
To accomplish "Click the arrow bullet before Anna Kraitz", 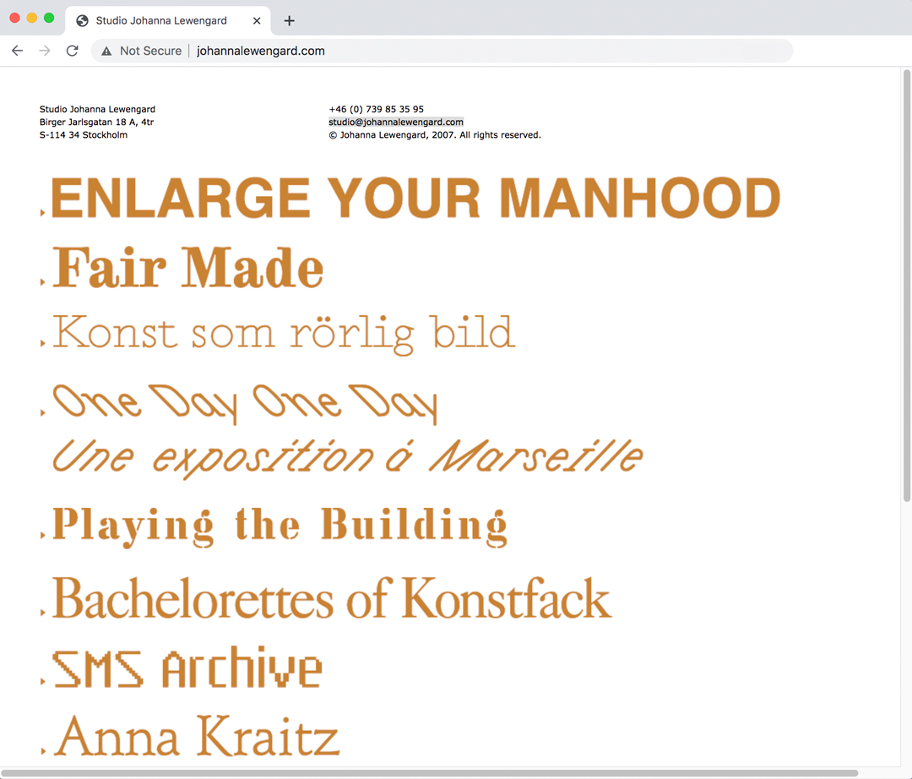I will (42, 751).
